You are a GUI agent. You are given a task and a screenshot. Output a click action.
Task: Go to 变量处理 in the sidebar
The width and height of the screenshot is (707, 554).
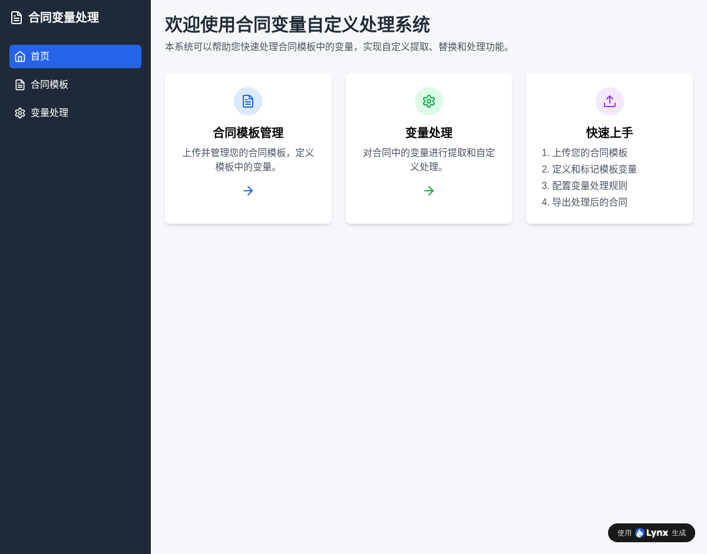(x=49, y=113)
